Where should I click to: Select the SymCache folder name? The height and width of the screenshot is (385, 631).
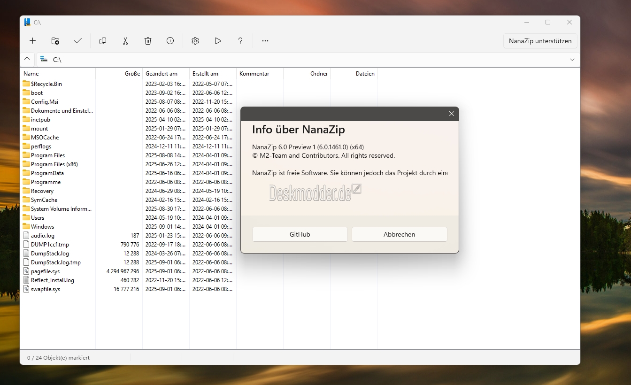click(x=44, y=200)
